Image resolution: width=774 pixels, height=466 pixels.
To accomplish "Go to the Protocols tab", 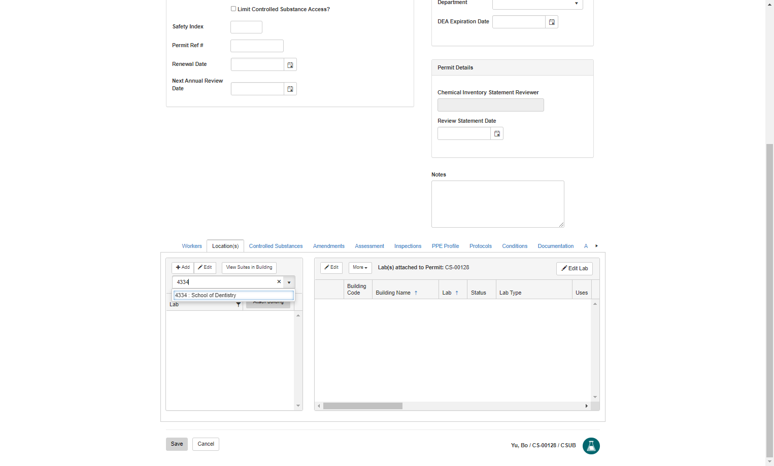I will pyautogui.click(x=481, y=246).
